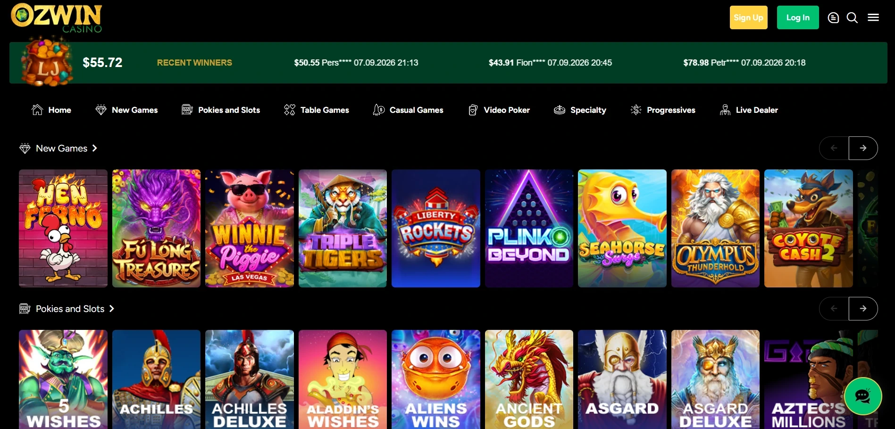Click the $55.72 jackpot amount

pos(102,62)
